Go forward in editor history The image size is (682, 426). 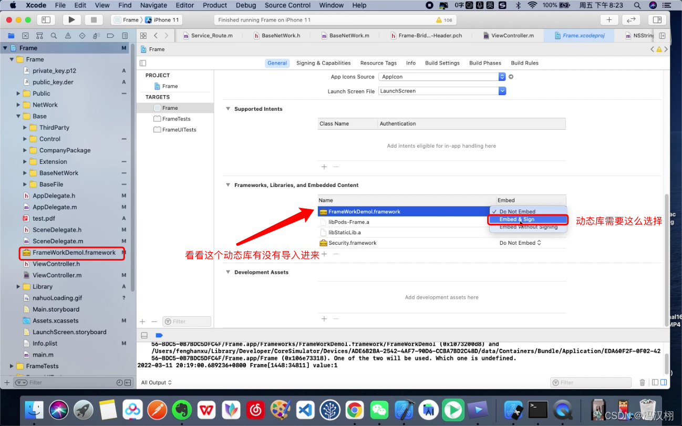coord(167,36)
